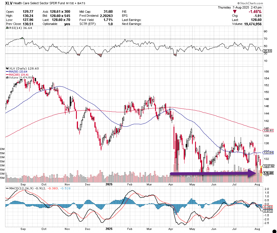Click the Bid quote 128.60 x 545

pyautogui.click(x=60, y=16)
